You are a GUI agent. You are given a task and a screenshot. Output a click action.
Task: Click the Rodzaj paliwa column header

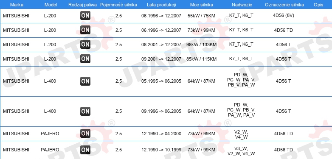83,5
